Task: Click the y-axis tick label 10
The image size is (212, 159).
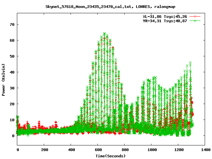Action: coord(12,120)
